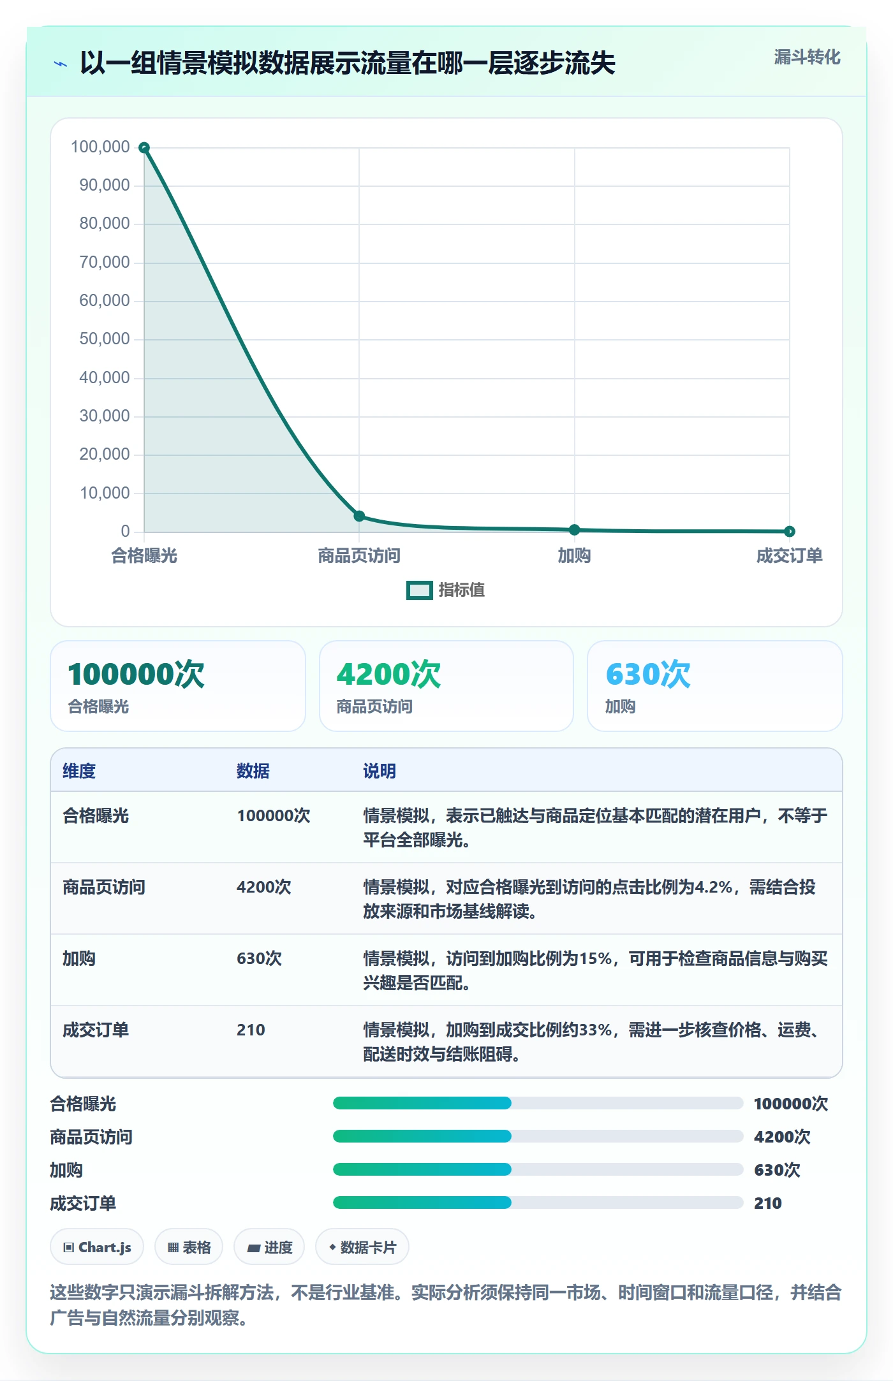Screen dimensions: 893x1381
Task: Click the 4200次 table cell
Action: (264, 887)
